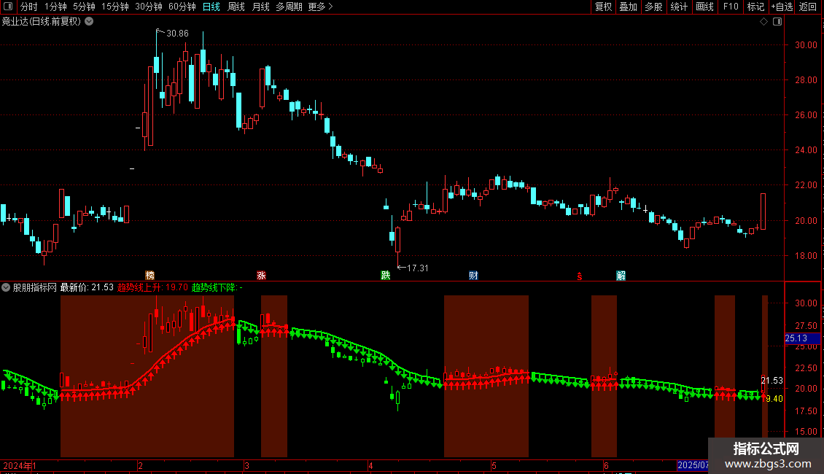Click the 叠加 overlay button
The width and height of the screenshot is (824, 474).
pyautogui.click(x=628, y=7)
